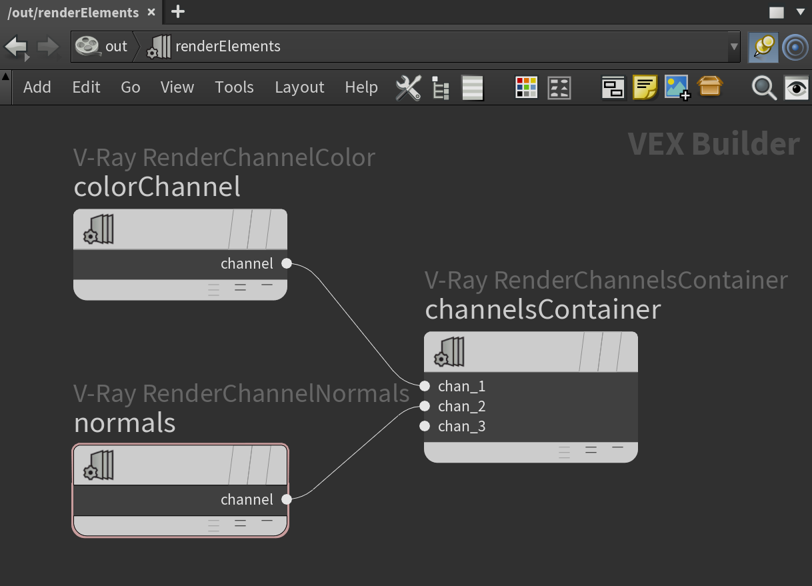Screen dimensions: 812x586
Task: Select the channelsContainer node name label
Action: point(543,310)
